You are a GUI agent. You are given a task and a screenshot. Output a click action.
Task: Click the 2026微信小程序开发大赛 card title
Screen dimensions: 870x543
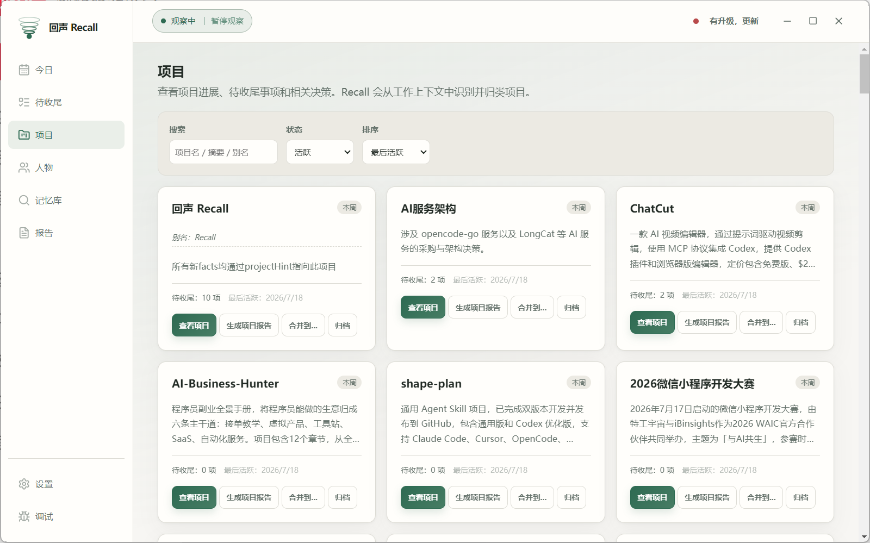[x=692, y=384]
